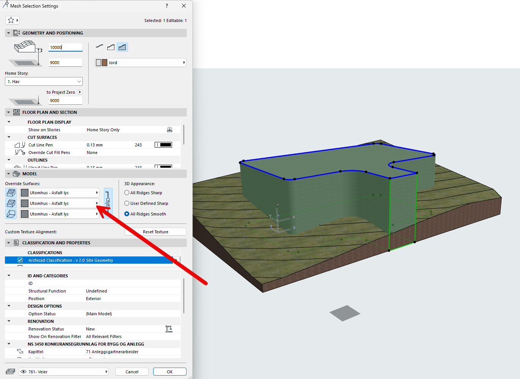This screenshot has height=379, width=520.
Task: Select Show On Renovation Filter row
Action: coord(92,337)
